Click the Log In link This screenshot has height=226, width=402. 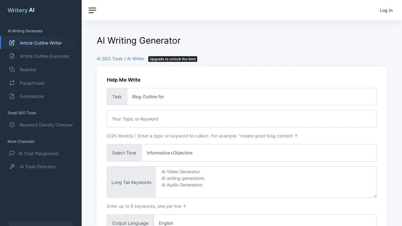tap(386, 10)
